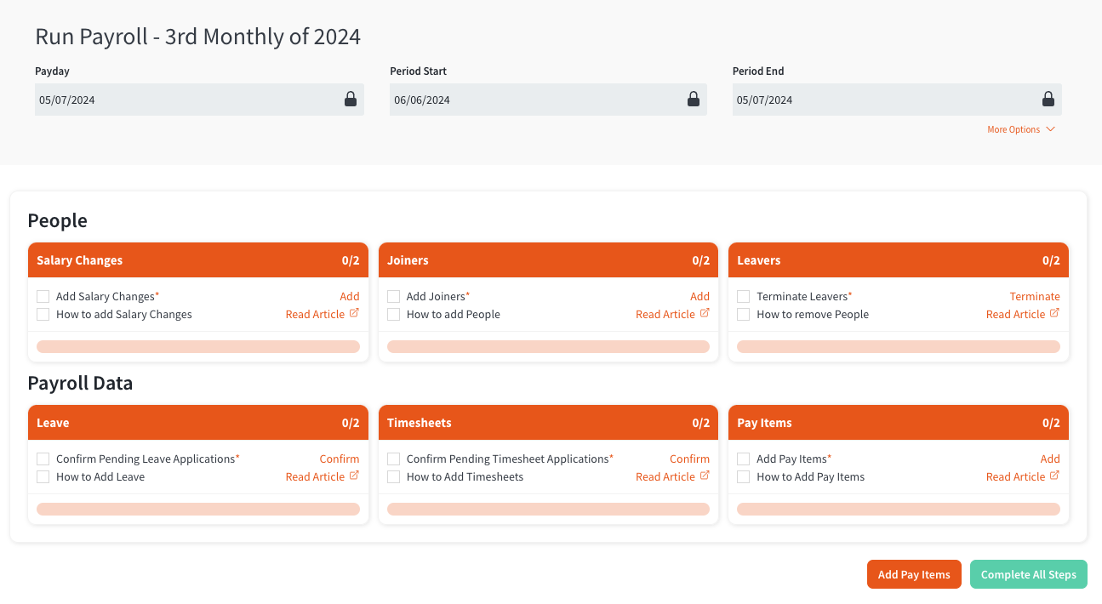1102x604 pixels.
Task: Click the external-link icon in the Timesheets card
Action: tap(704, 476)
